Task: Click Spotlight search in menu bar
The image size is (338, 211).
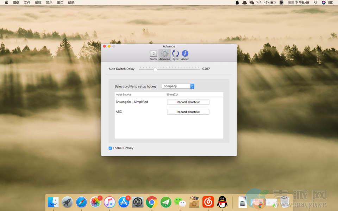Action: pyautogui.click(x=316, y=2)
